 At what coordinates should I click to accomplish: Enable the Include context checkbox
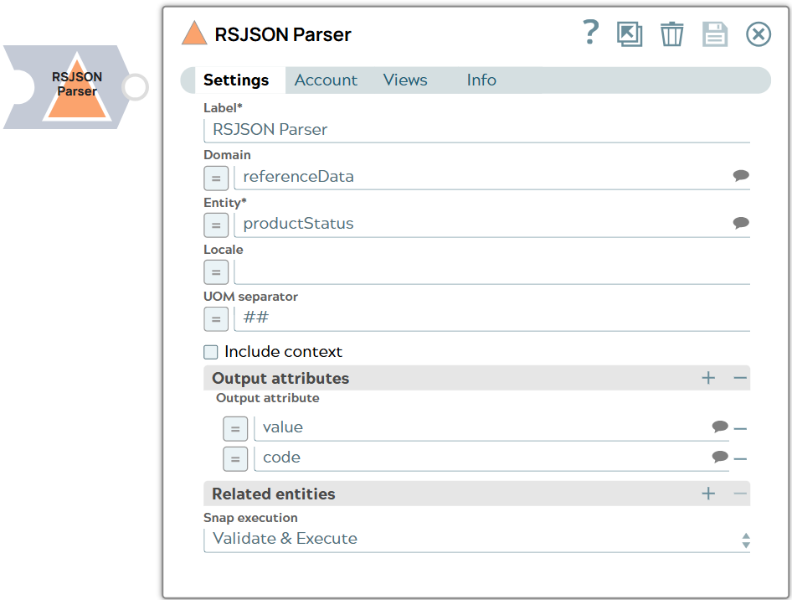point(210,351)
